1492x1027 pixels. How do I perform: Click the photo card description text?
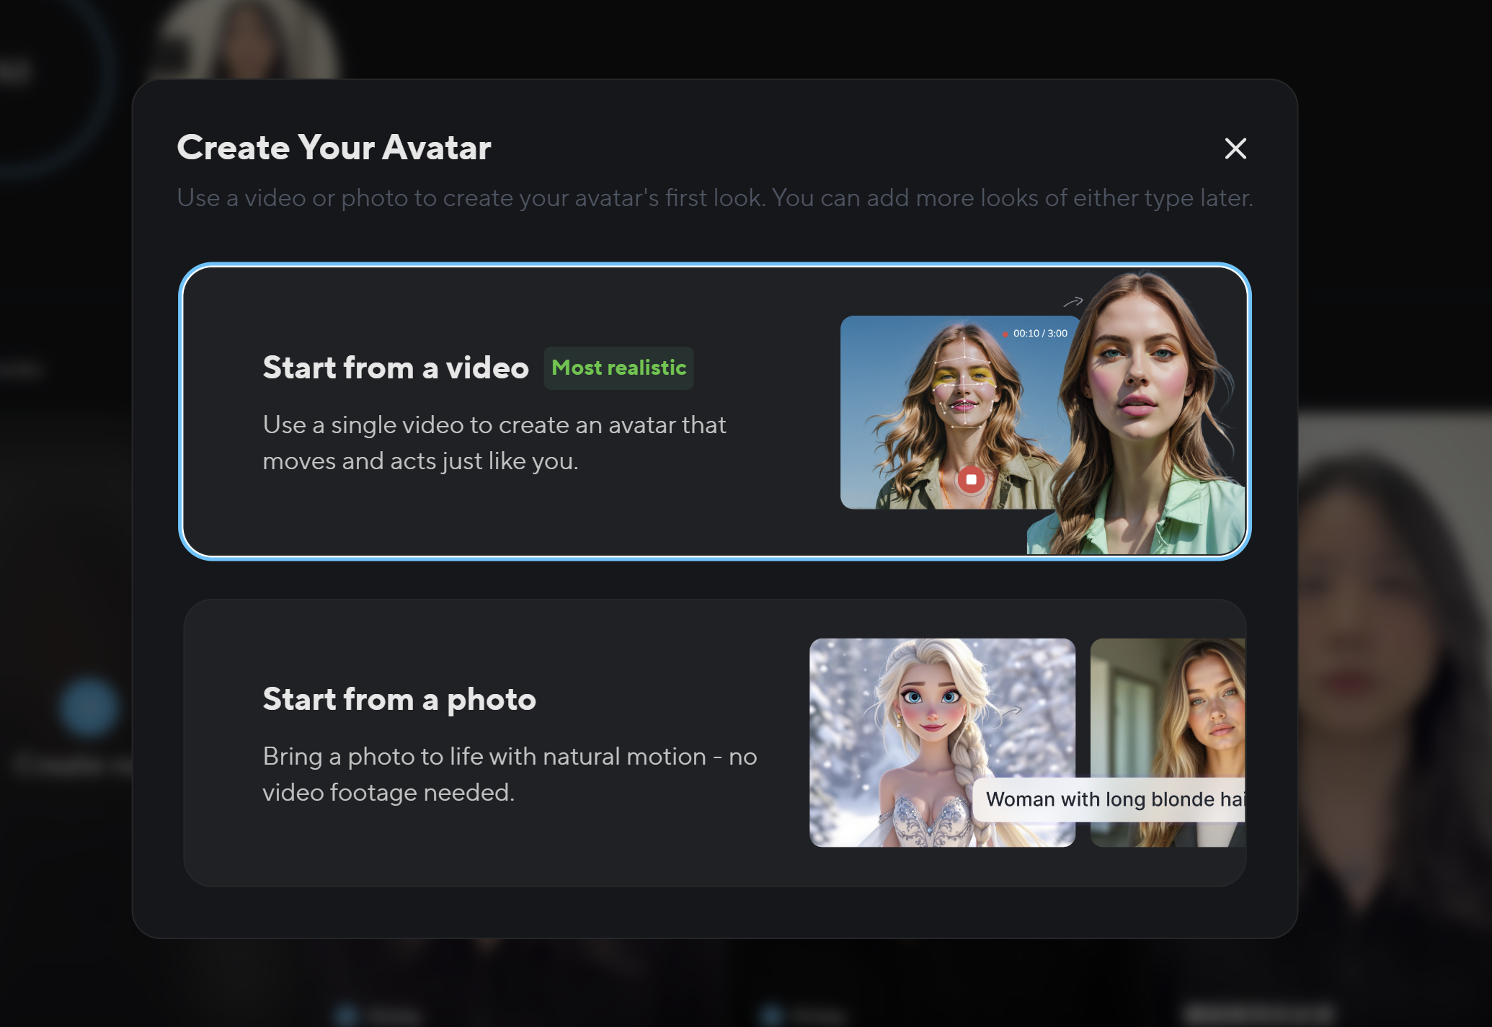510,774
